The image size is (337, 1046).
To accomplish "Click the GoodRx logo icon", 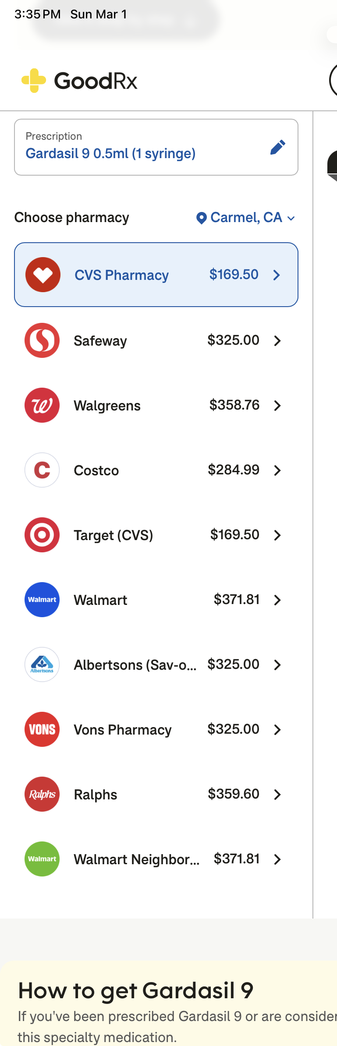I will click(34, 81).
